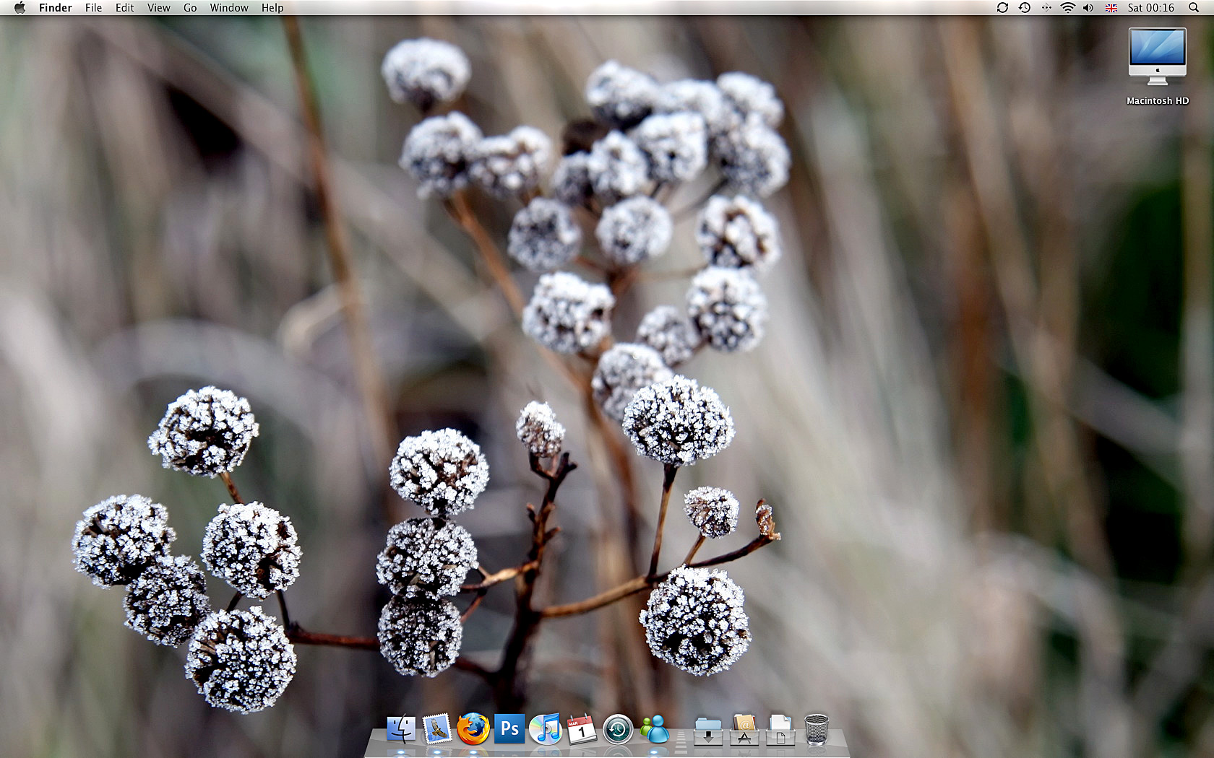Open the Apple menu
1214x758 pixels.
(x=20, y=8)
